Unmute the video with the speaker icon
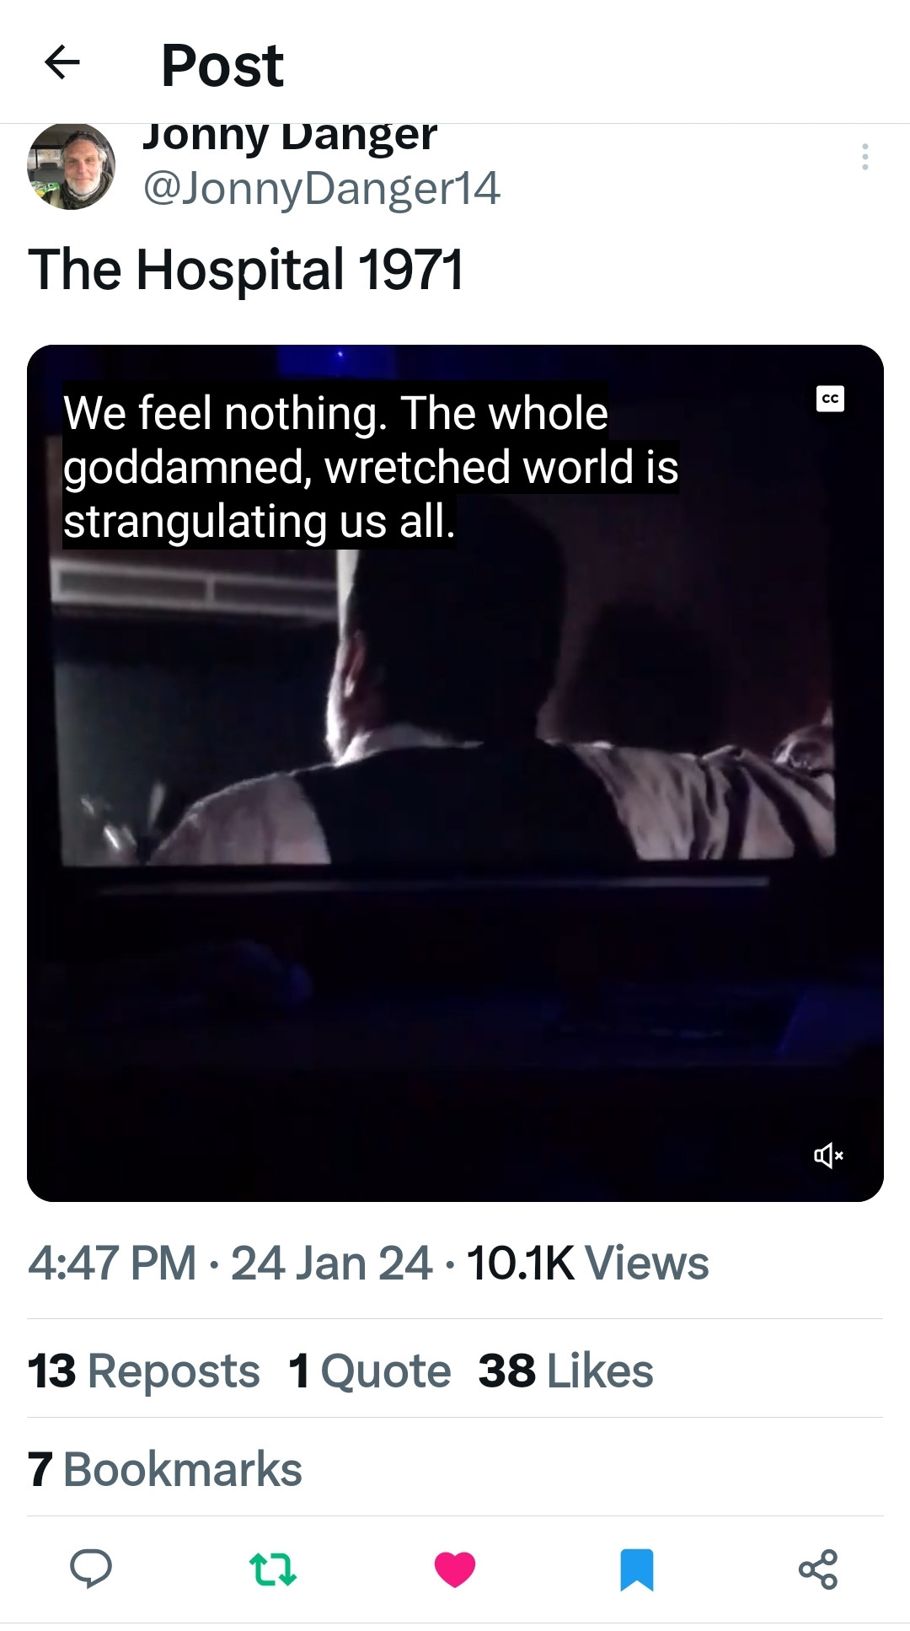 (828, 1155)
